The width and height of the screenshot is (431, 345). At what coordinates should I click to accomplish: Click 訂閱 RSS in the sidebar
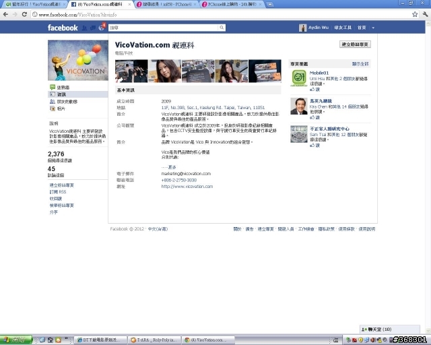tap(58, 192)
